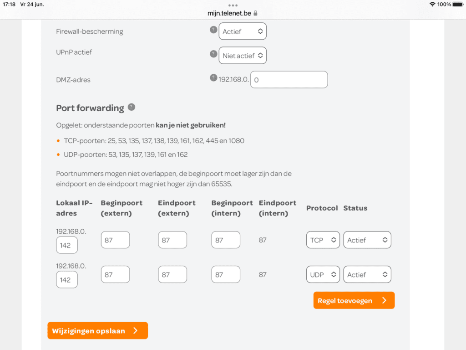Image resolution: width=466 pixels, height=350 pixels.
Task: Open help for UPnP actief setting
Action: click(x=213, y=54)
